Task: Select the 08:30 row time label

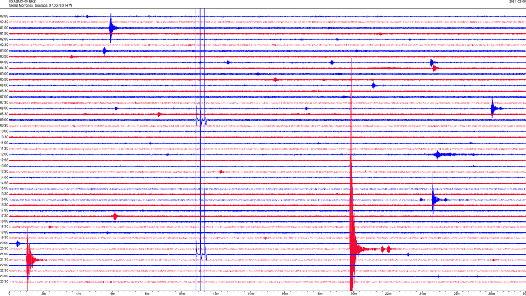Action: (x=4, y=114)
